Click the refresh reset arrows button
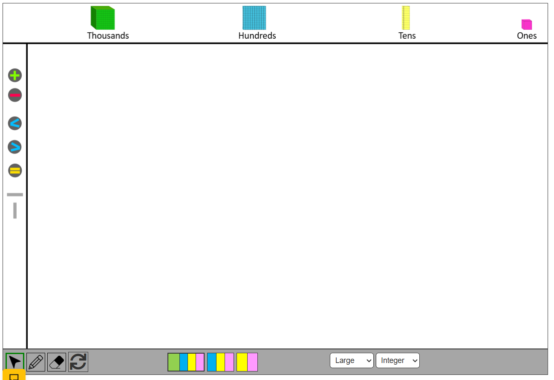554x380 pixels. coord(78,362)
